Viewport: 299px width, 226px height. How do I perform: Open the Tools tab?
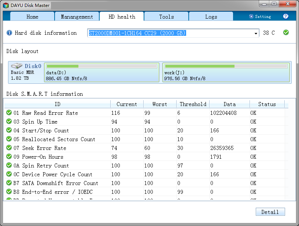(166, 17)
